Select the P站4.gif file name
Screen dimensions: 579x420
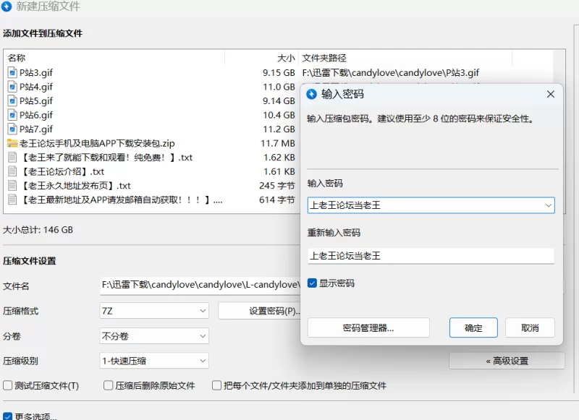pyautogui.click(x=36, y=87)
